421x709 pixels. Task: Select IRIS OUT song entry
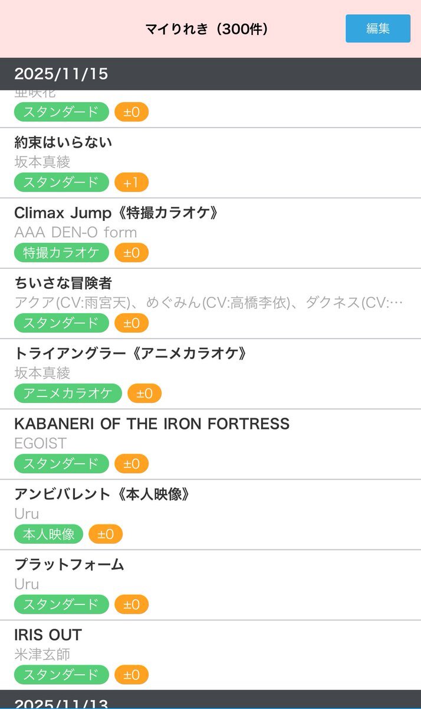[x=48, y=635]
